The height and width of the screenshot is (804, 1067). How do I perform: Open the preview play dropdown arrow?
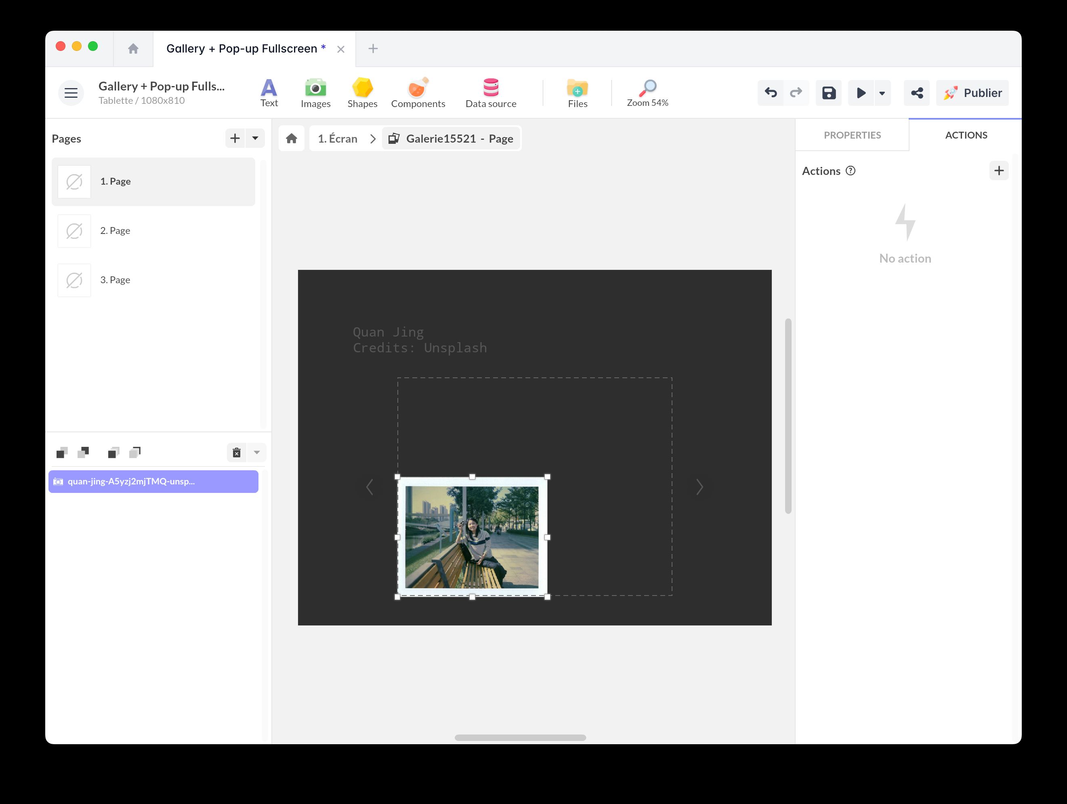tap(882, 93)
